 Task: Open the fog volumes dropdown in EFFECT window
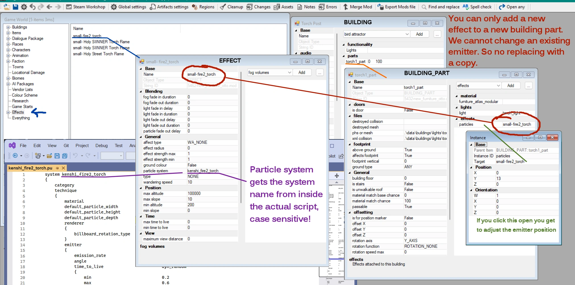(x=269, y=73)
